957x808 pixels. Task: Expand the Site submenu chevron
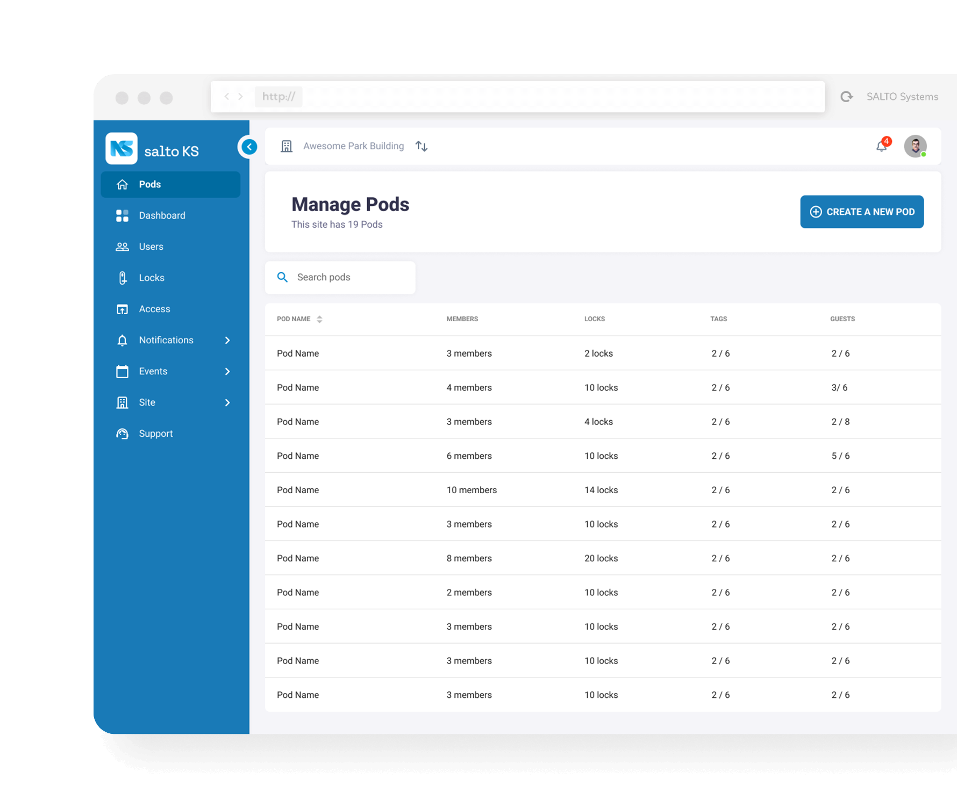pos(227,402)
